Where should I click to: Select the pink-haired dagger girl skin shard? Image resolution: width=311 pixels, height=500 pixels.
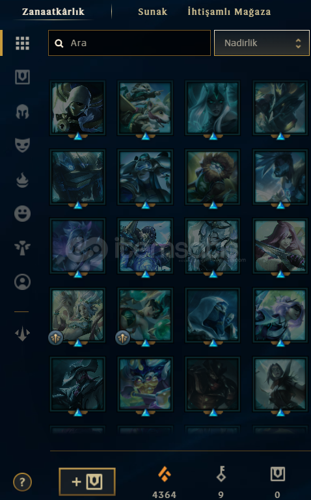pos(280,246)
